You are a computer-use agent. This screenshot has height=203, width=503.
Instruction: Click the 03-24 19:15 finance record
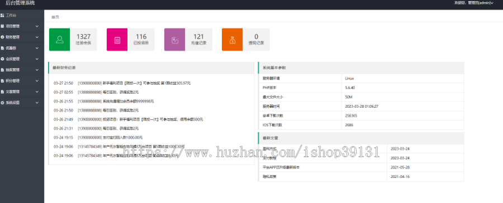point(98,137)
